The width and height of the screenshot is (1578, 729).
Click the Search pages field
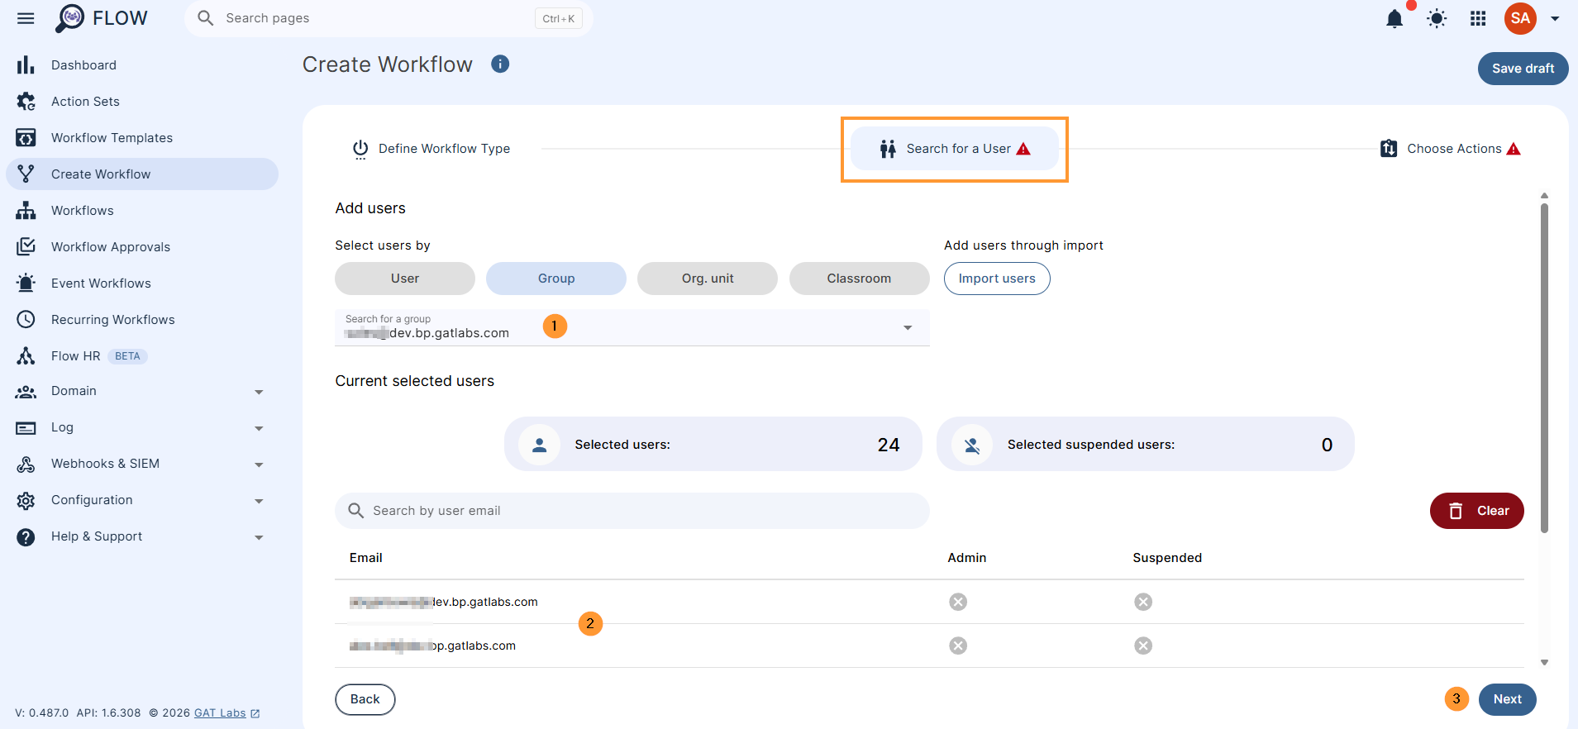389,18
